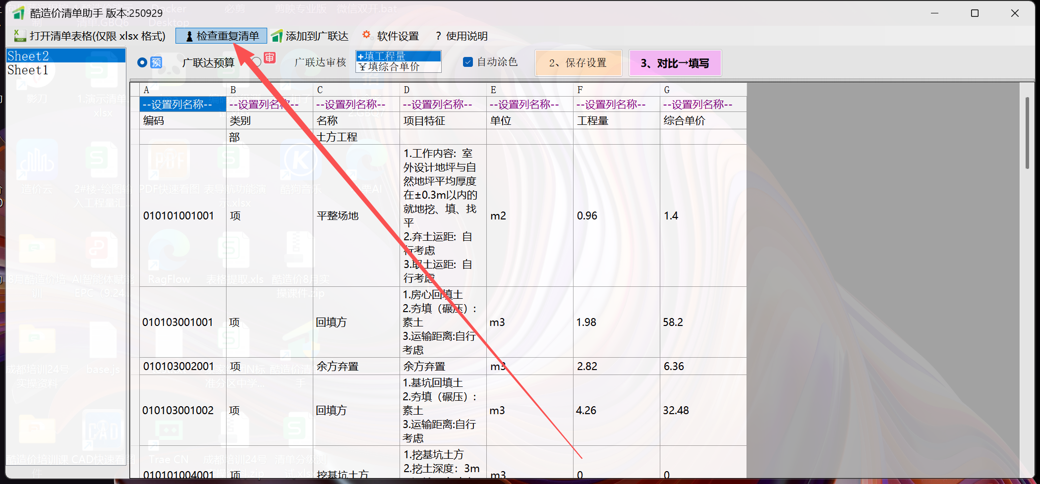
Task: Select the 广联达预算 radio button
Action: point(142,62)
